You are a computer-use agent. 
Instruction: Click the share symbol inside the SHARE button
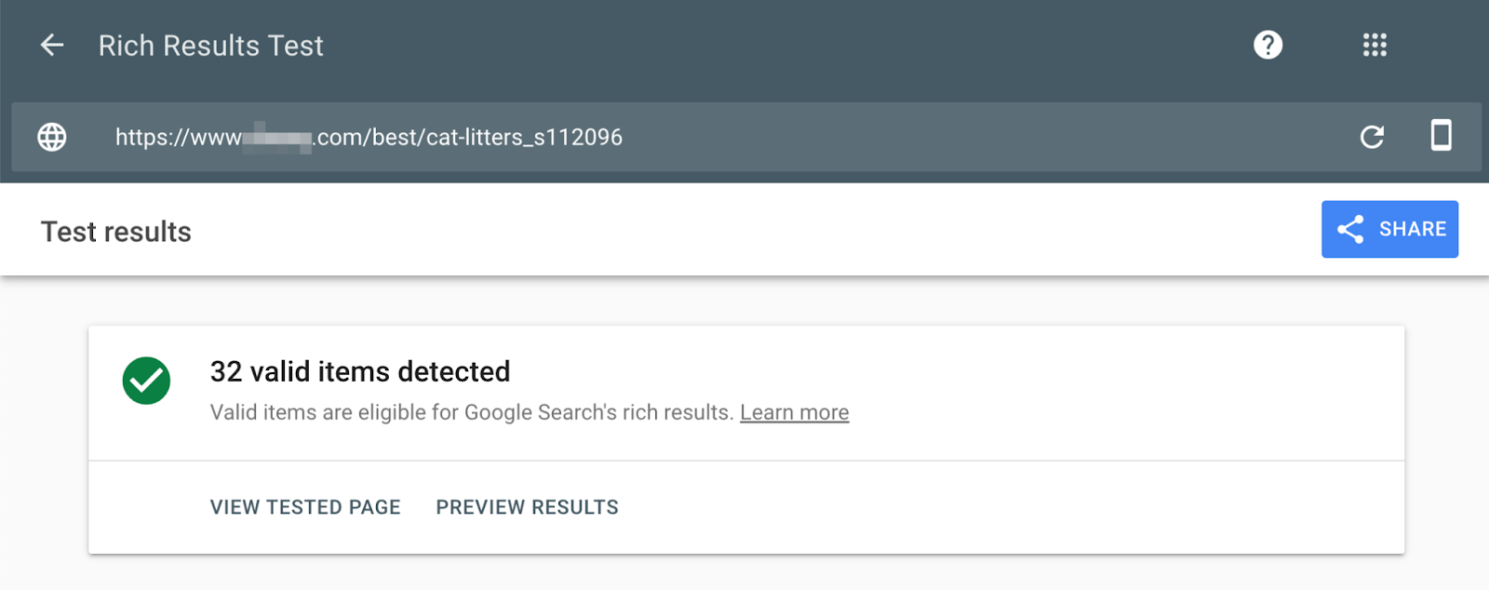(1350, 229)
